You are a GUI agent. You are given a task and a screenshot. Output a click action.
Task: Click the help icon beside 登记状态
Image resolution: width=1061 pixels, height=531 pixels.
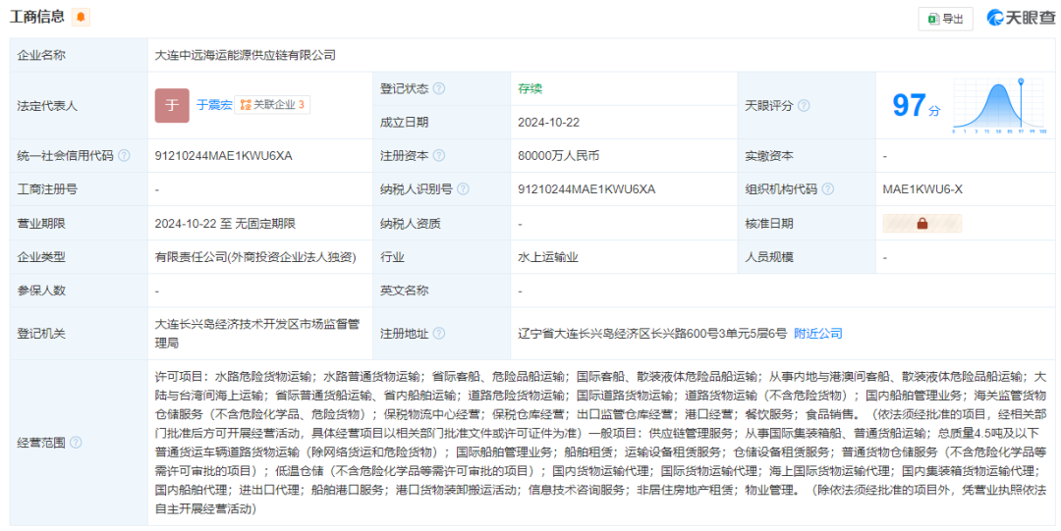point(439,88)
